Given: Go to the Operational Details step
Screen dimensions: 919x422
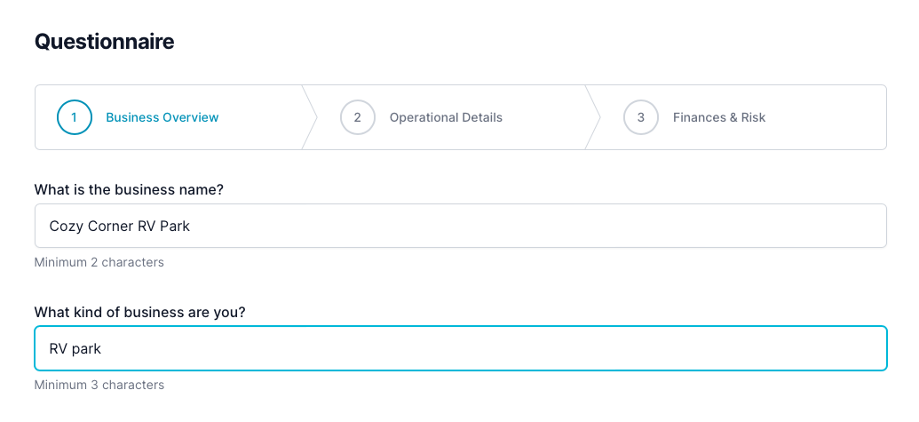Looking at the screenshot, I should coord(446,117).
